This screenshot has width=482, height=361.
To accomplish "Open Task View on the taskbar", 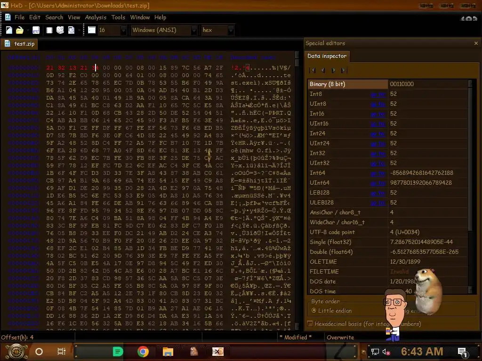I will click(x=62, y=352).
